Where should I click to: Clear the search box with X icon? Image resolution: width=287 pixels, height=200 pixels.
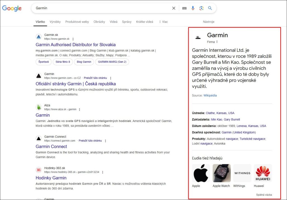click(174, 8)
